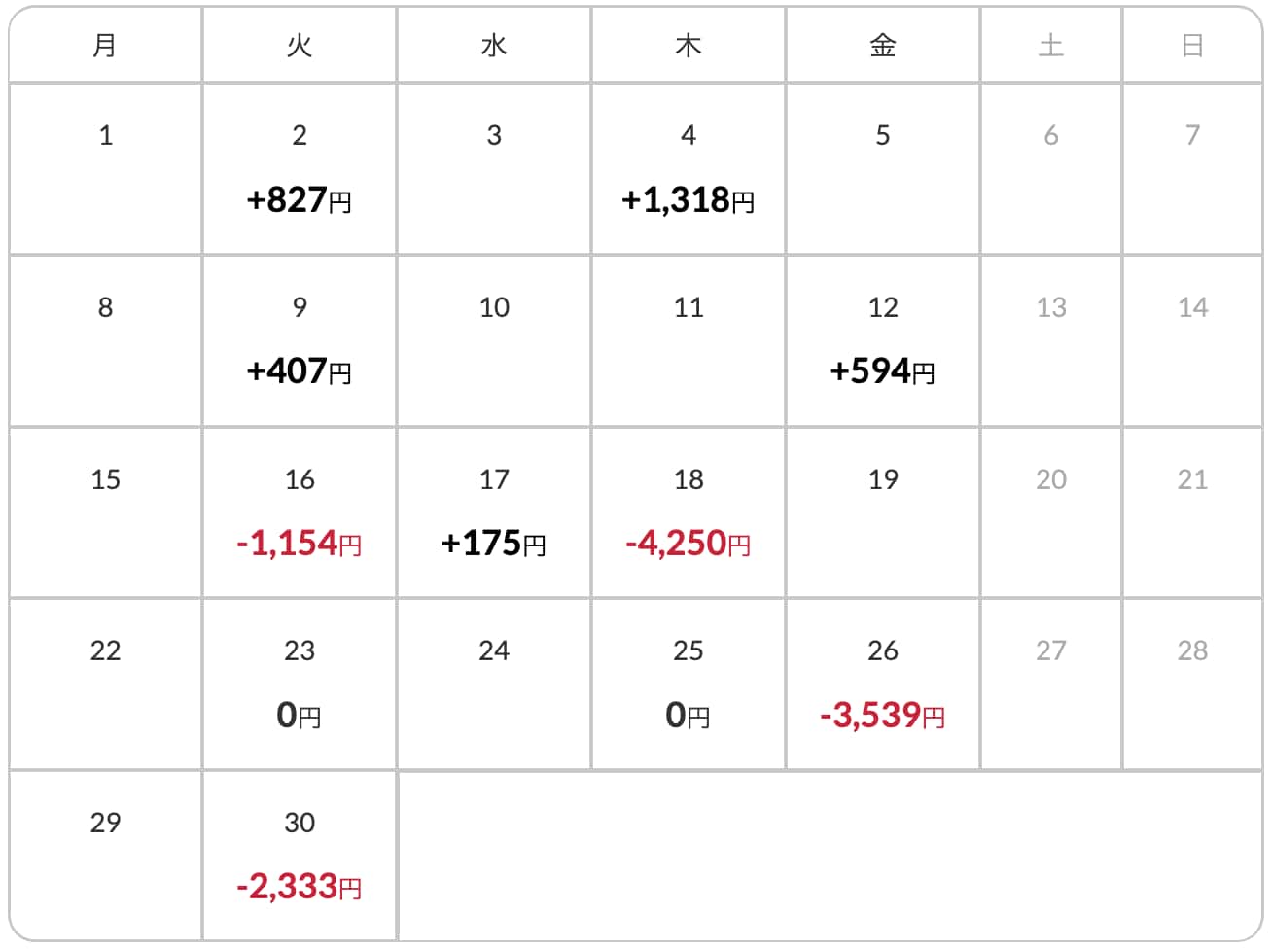Select the -4,250円 loss on day 18

click(x=688, y=544)
